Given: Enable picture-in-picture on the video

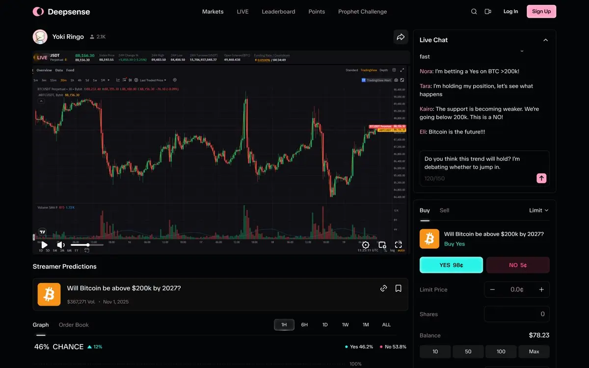Looking at the screenshot, I should point(382,245).
